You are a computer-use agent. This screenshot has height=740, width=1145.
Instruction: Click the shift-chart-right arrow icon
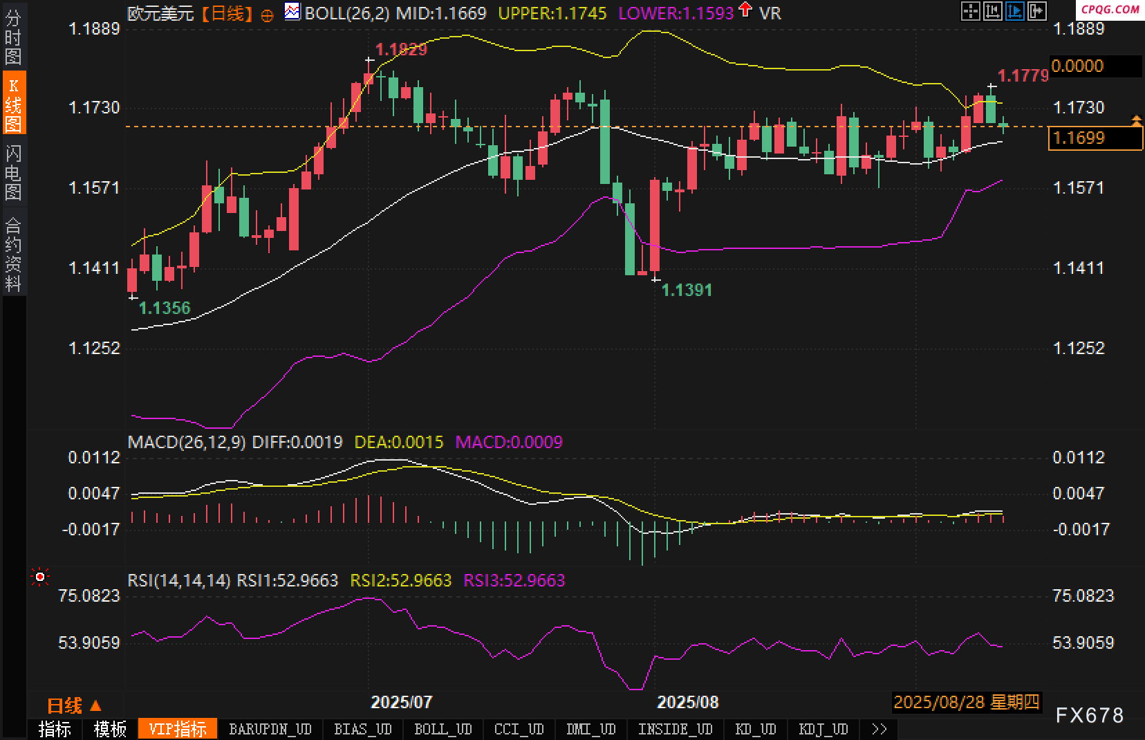pos(1037,11)
